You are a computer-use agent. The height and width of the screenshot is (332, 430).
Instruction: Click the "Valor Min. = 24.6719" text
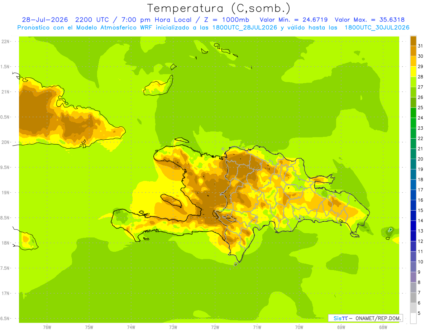click(x=293, y=20)
